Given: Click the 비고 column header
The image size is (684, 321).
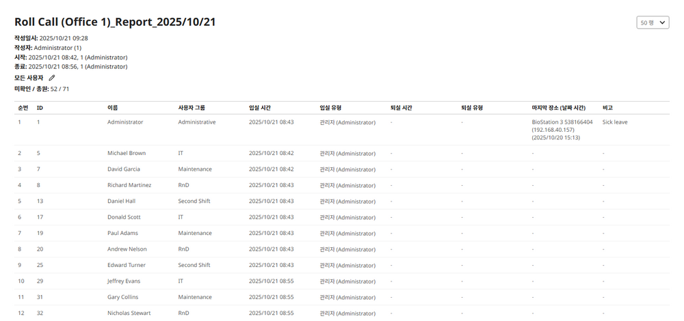Looking at the screenshot, I should click(x=607, y=108).
